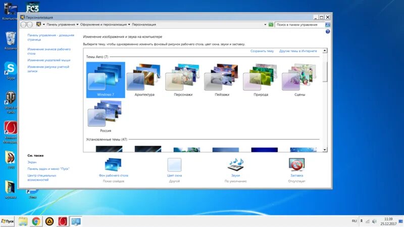Click the help question mark icon
This screenshot has height=227, width=404.
tap(327, 31)
